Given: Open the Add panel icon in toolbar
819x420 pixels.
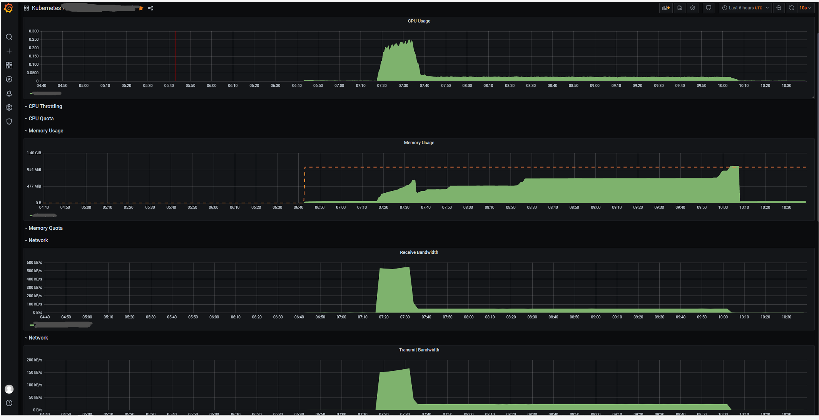Looking at the screenshot, I should click(666, 8).
